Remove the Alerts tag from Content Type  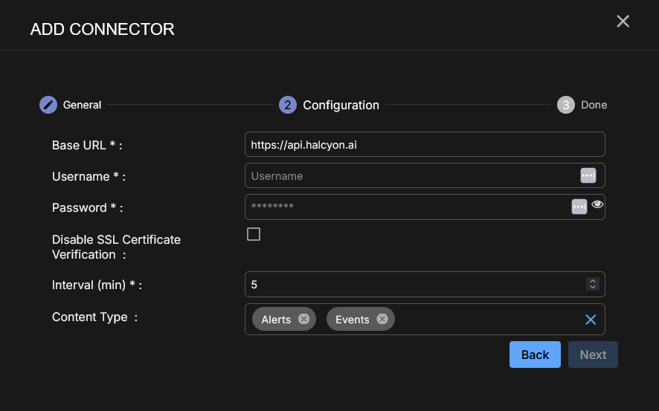(303, 319)
